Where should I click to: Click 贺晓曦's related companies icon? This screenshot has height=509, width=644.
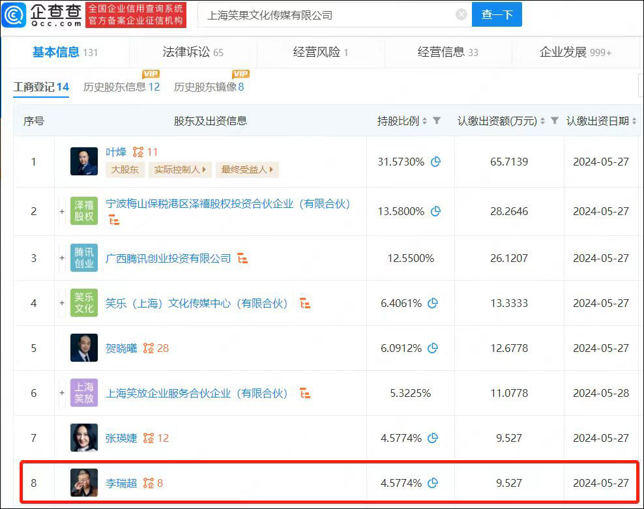click(x=149, y=349)
